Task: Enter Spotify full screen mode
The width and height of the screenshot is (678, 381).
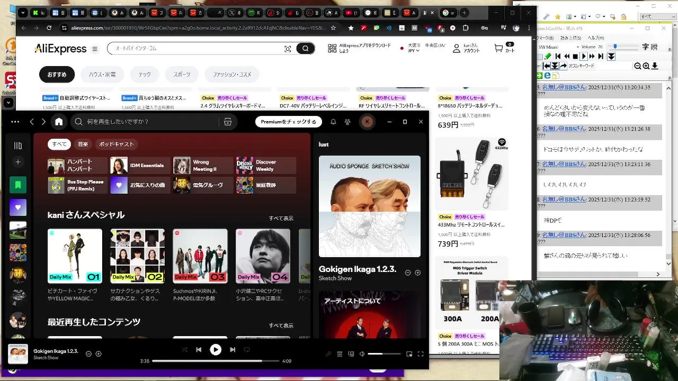Action: 421,354
